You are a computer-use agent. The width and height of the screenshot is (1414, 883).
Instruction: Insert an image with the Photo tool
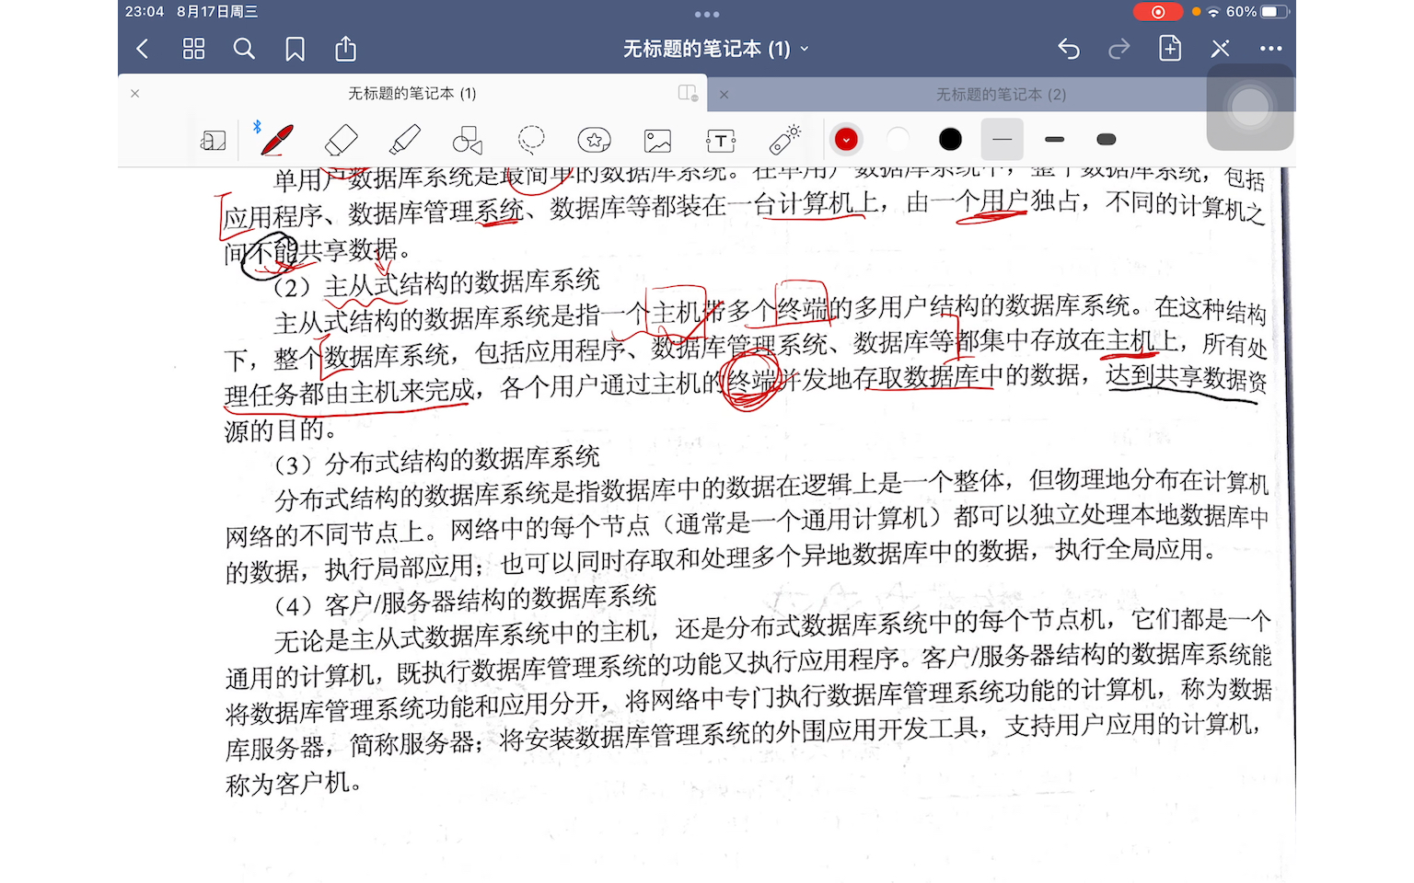(x=657, y=141)
